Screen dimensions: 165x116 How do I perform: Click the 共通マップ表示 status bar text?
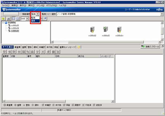click(64, 110)
